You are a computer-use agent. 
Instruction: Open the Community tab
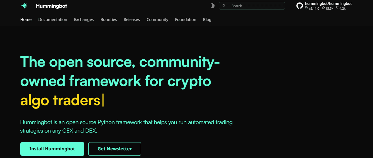click(157, 20)
